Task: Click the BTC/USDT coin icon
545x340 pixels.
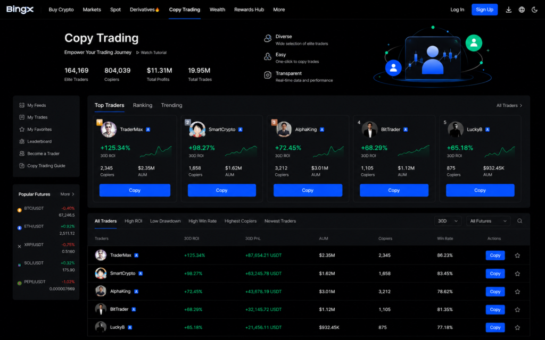Action: tap(20, 210)
